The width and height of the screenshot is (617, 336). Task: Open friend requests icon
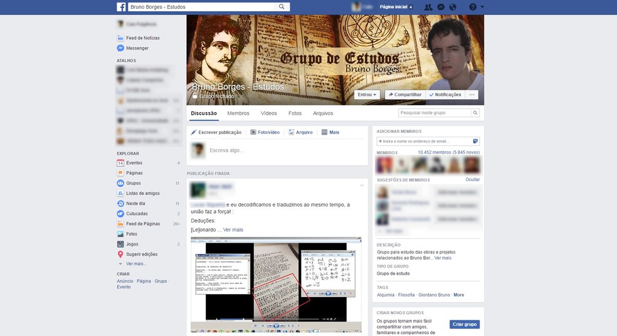click(x=428, y=7)
